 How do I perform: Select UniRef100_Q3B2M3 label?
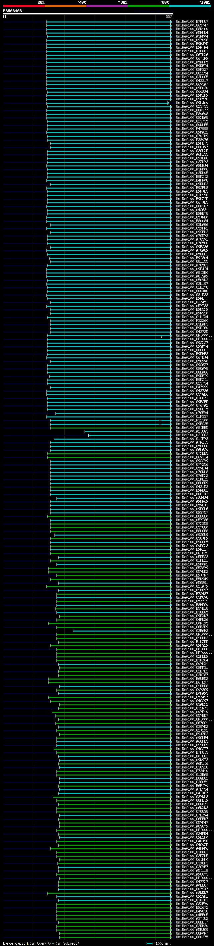click(192, 900)
